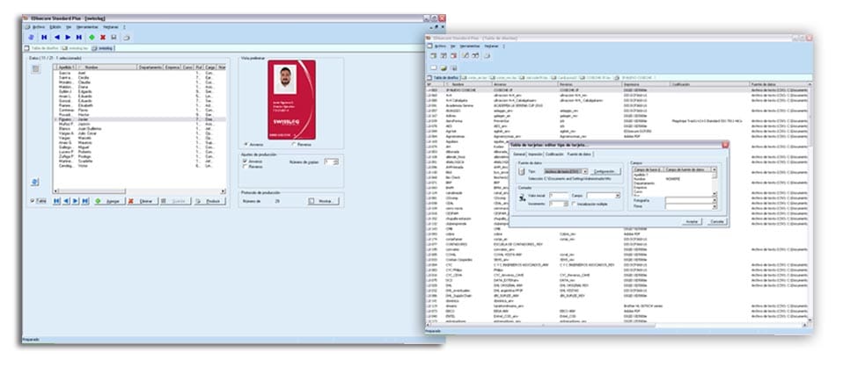The width and height of the screenshot is (843, 366).
Task: Click the Producir button
Action: pos(209,201)
